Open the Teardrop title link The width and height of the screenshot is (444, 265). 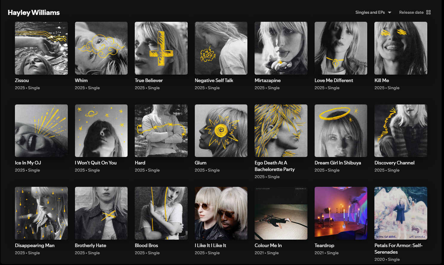(x=324, y=245)
